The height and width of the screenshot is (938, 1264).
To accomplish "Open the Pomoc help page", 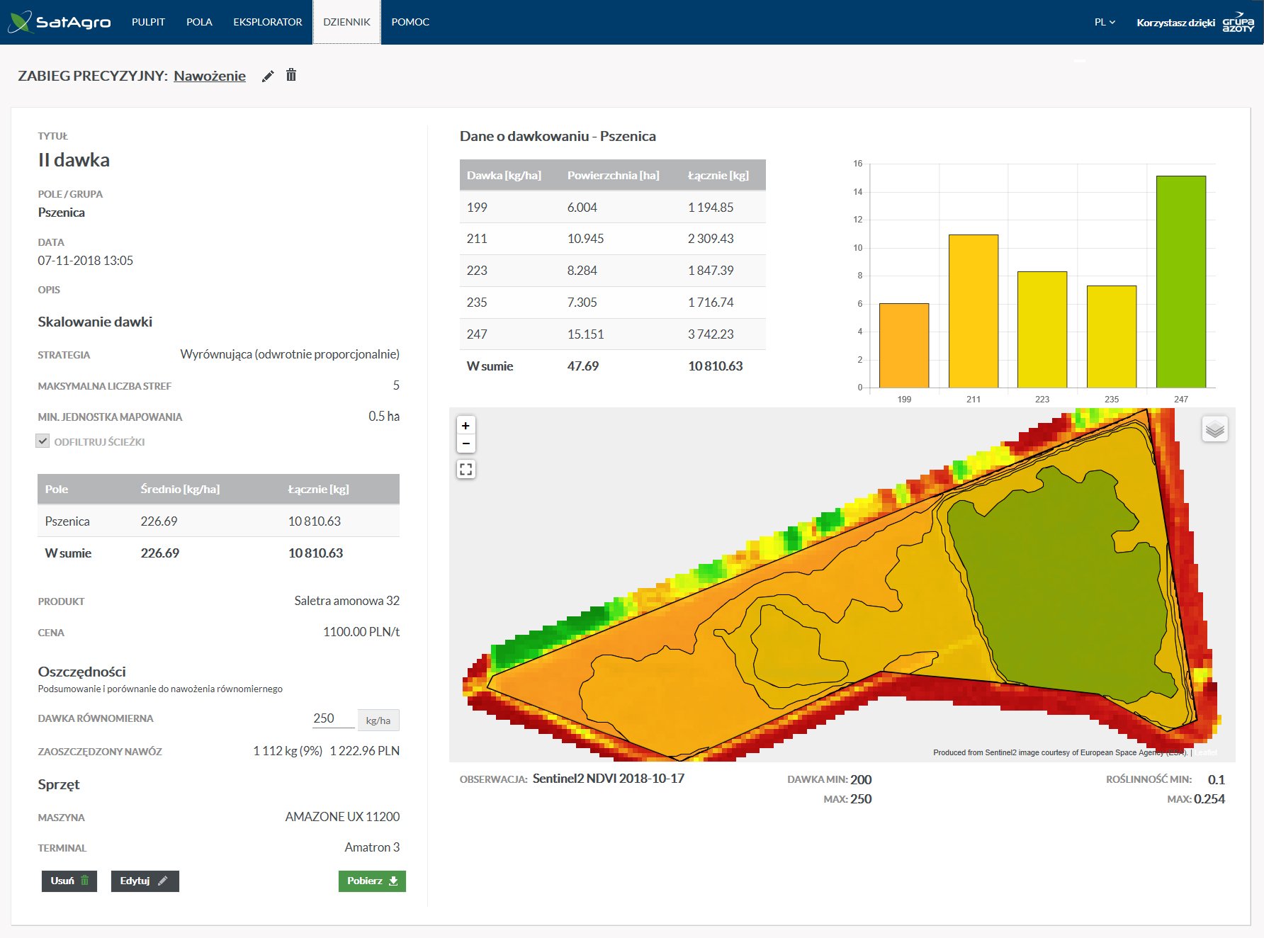I will [410, 22].
